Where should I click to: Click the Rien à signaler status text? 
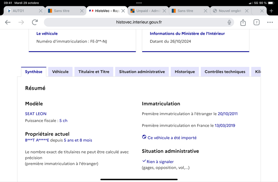pos(160,162)
